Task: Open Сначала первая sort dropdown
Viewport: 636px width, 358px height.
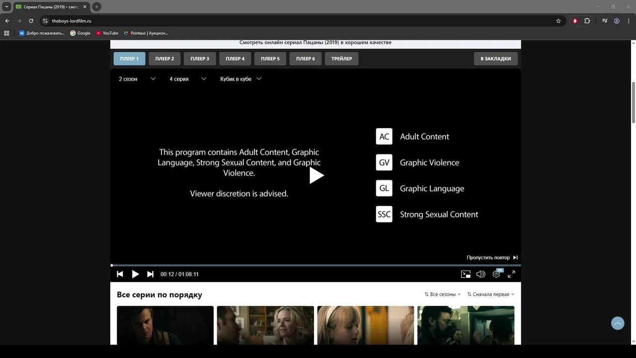Action: (x=491, y=294)
